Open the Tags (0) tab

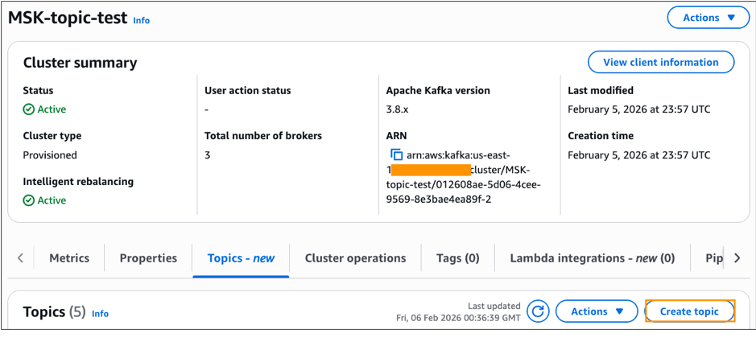click(x=458, y=258)
